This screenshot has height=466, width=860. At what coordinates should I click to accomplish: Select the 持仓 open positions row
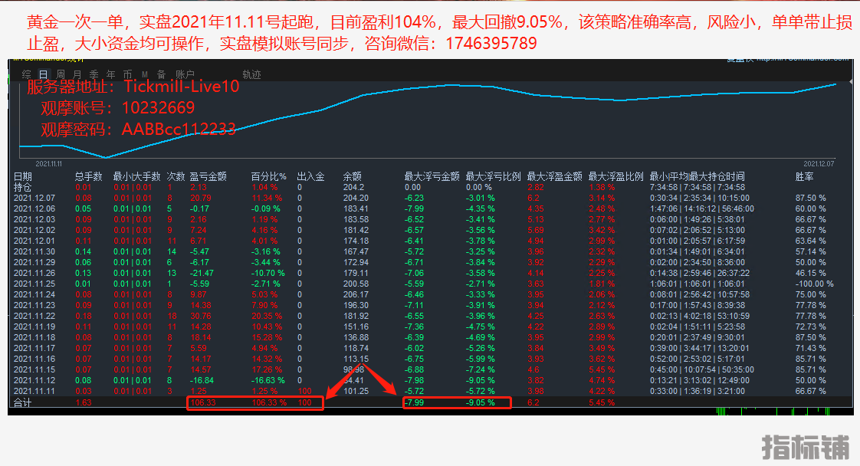coord(23,187)
